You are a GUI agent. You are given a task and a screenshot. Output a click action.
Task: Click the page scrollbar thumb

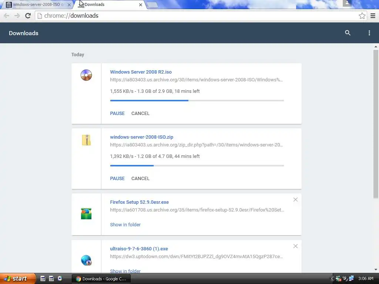coord(376,124)
